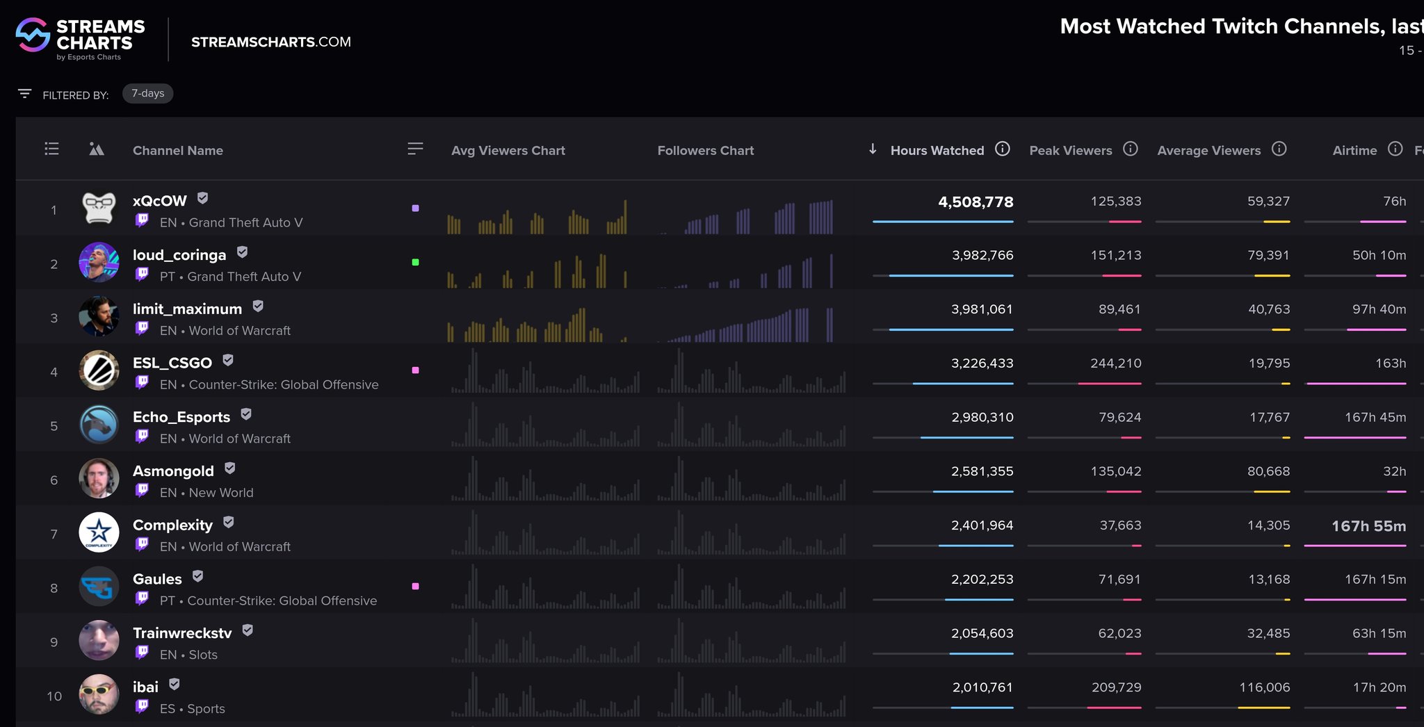Click the Streams Charts logo

[x=80, y=40]
